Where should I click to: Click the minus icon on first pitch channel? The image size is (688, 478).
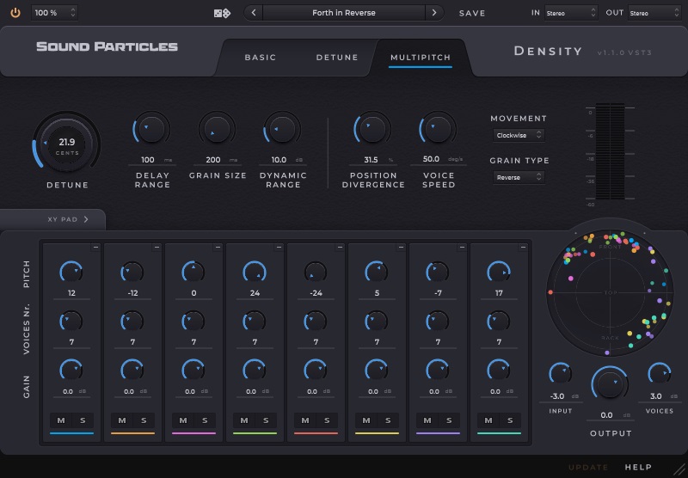pos(95,247)
